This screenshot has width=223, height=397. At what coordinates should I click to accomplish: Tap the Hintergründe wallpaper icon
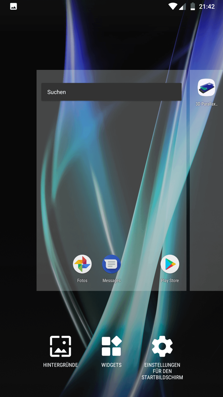[x=61, y=346]
